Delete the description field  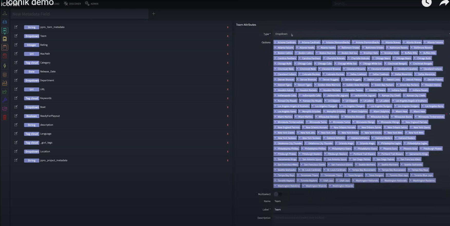[x=228, y=125]
